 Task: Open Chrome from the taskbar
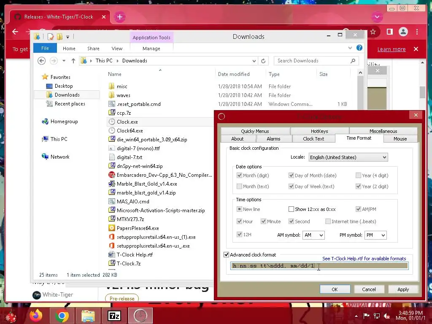point(62,316)
